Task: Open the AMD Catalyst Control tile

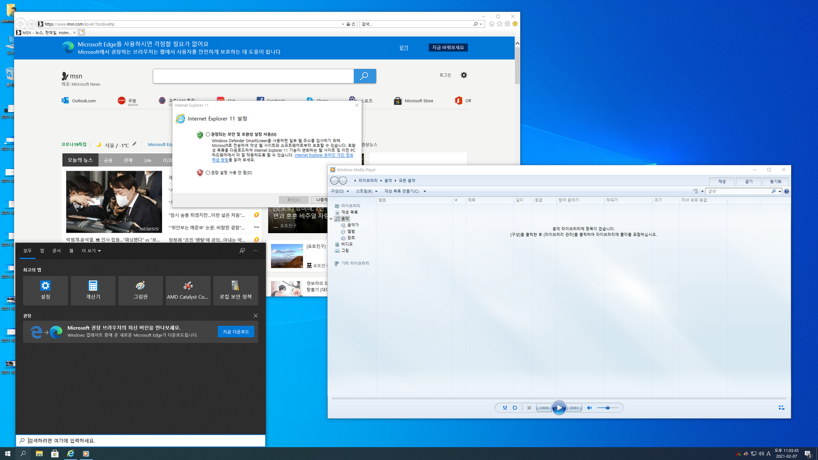Action: click(188, 290)
